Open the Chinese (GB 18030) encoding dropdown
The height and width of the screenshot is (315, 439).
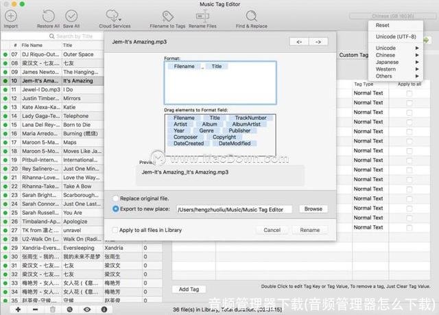pyautogui.click(x=392, y=15)
